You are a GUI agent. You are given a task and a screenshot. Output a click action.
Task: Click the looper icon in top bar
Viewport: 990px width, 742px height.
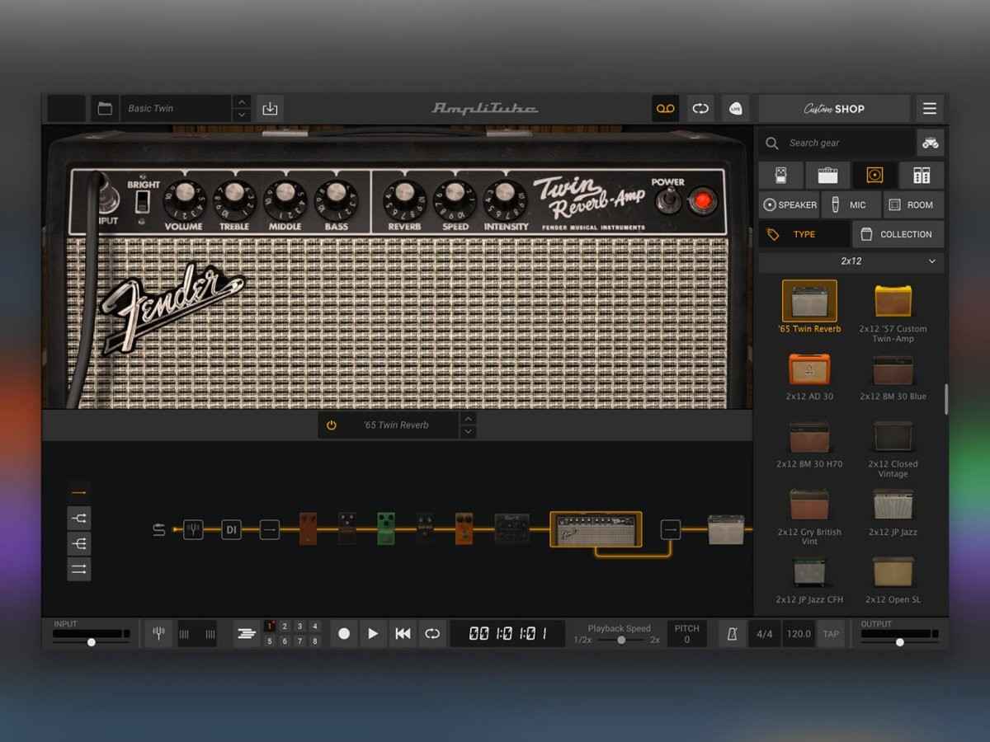pyautogui.click(x=700, y=109)
